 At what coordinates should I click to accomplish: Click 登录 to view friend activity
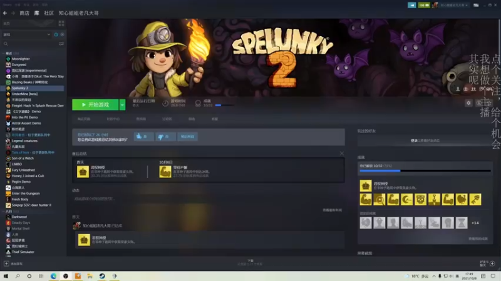(414, 140)
